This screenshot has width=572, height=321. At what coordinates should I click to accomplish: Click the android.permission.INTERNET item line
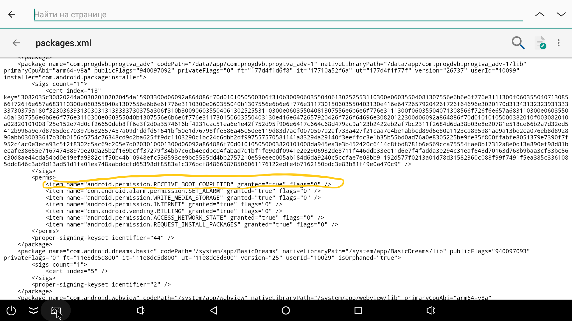[x=164, y=204]
